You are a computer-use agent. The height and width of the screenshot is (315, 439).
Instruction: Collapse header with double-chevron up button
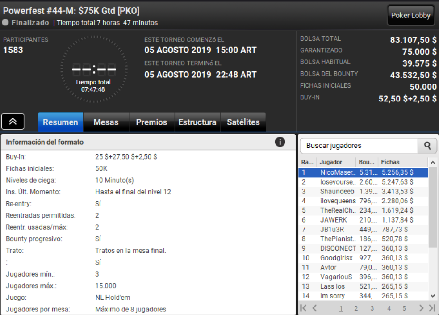pyautogui.click(x=13, y=122)
